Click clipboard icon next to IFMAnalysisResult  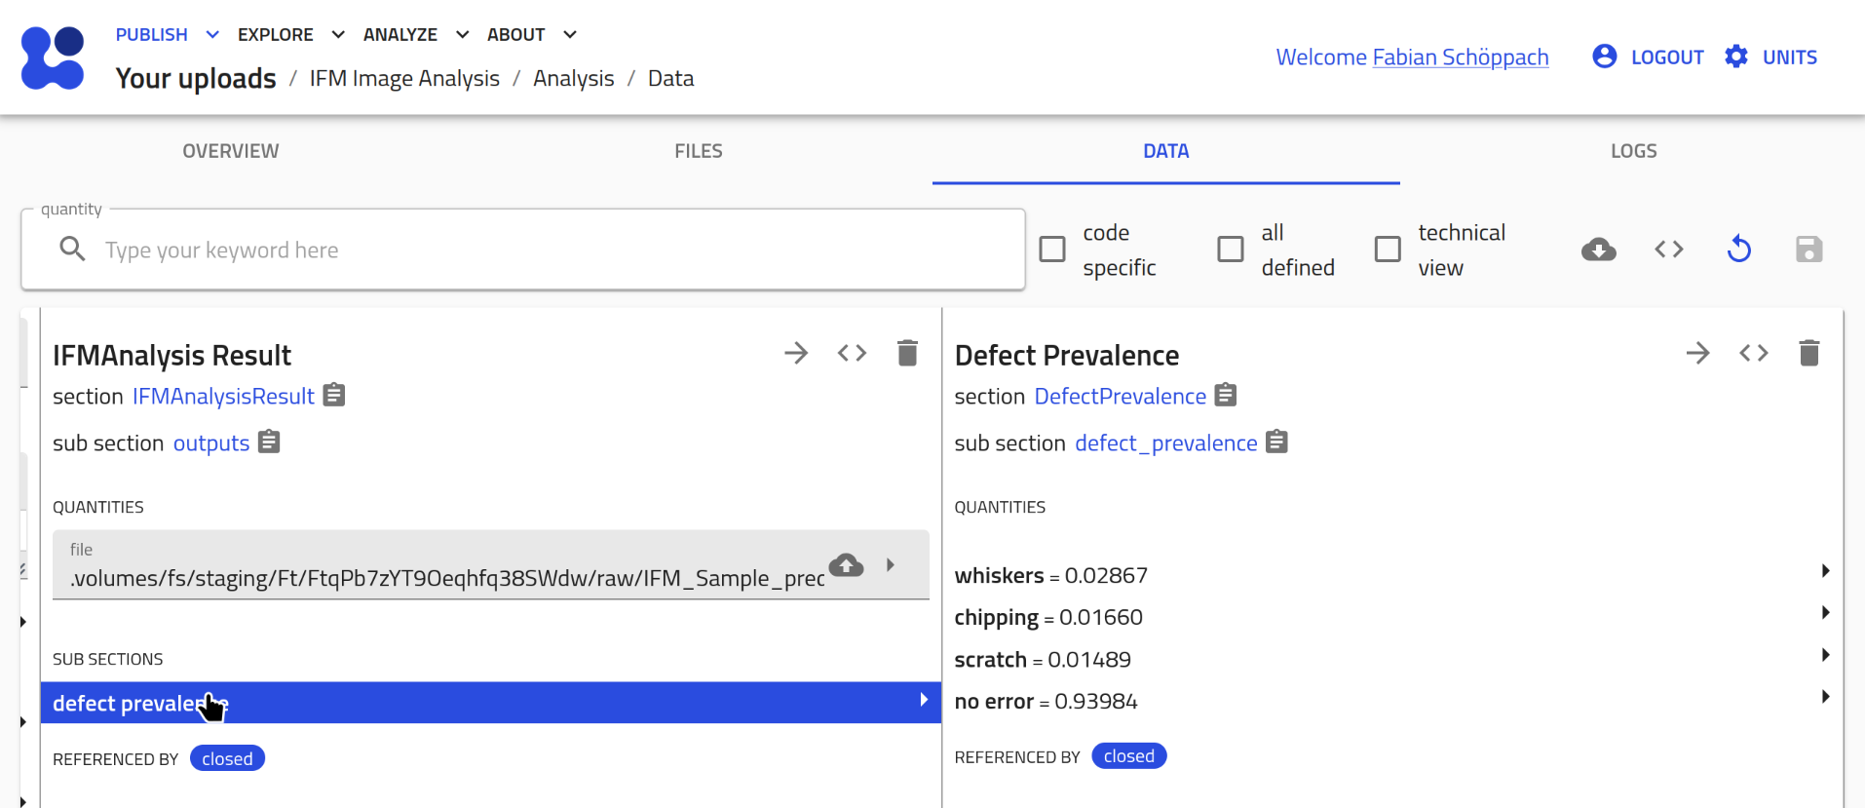tap(334, 396)
